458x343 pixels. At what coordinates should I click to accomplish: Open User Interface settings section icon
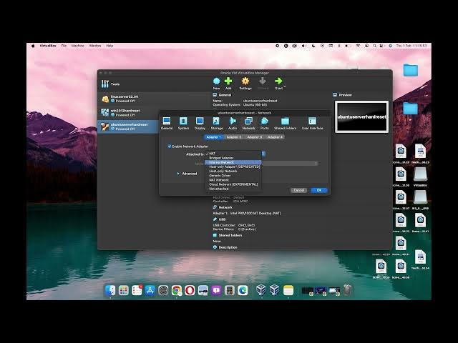(x=312, y=121)
